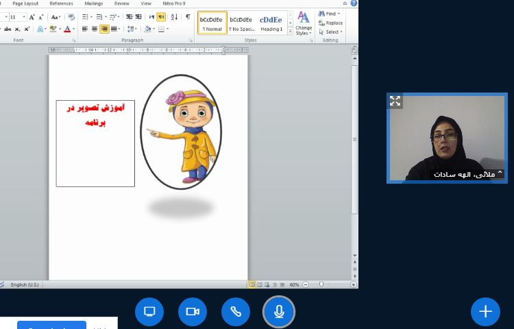Switch to Web Layout view
514x329 pixels.
pyautogui.click(x=267, y=284)
